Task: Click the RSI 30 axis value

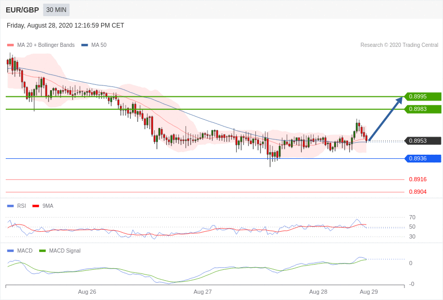Action: click(412, 236)
